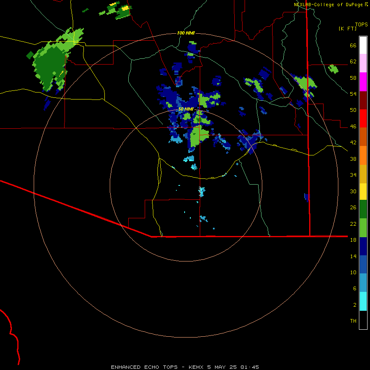Select the legend value 14
Viewport: 370px width, 370px height.
(x=353, y=256)
